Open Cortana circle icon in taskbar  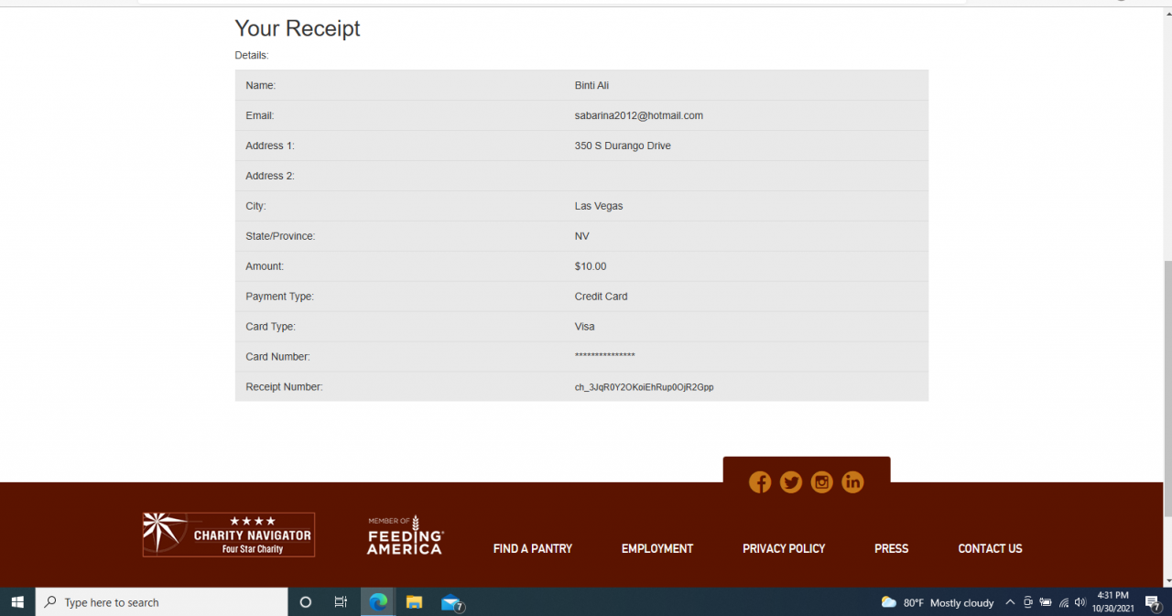click(306, 602)
